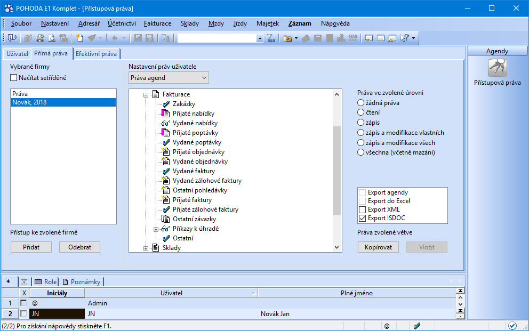The width and height of the screenshot is (529, 331).
Task: Sort the table by the Plné jméno column
Action: point(357,293)
